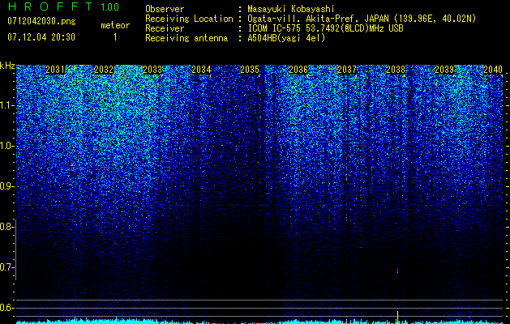
Task: Click the 2038 time marker
Action: tap(396, 70)
